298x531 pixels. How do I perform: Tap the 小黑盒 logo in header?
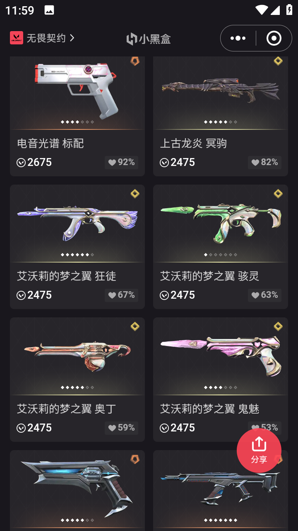click(149, 39)
